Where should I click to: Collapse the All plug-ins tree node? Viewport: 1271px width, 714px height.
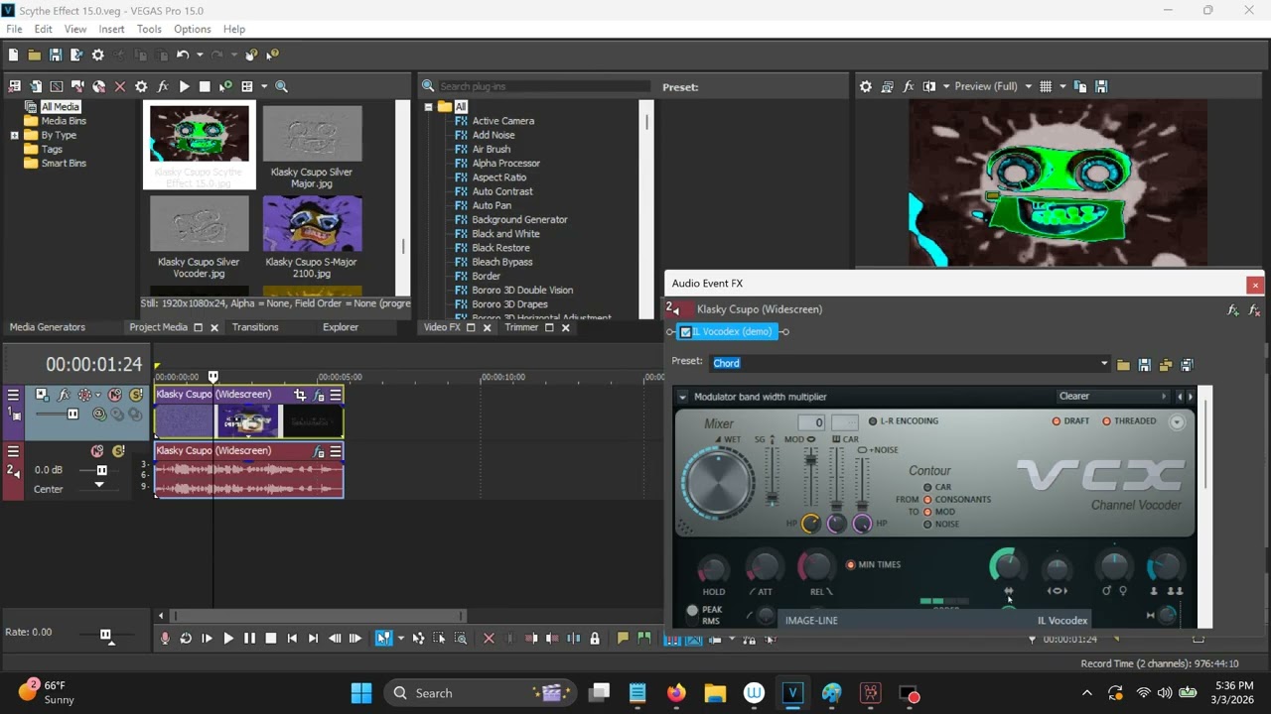[x=428, y=107]
